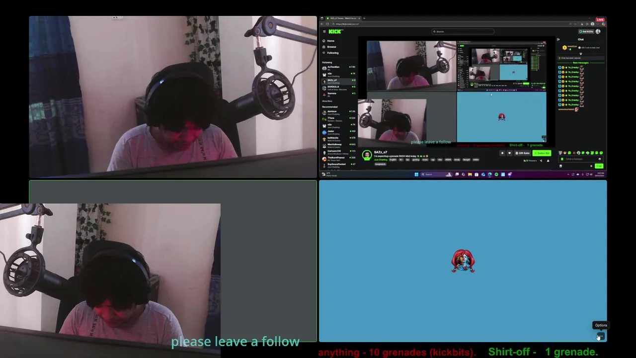Click the Just Chatting category link
Screen dimensions: 636x358
pos(381,160)
